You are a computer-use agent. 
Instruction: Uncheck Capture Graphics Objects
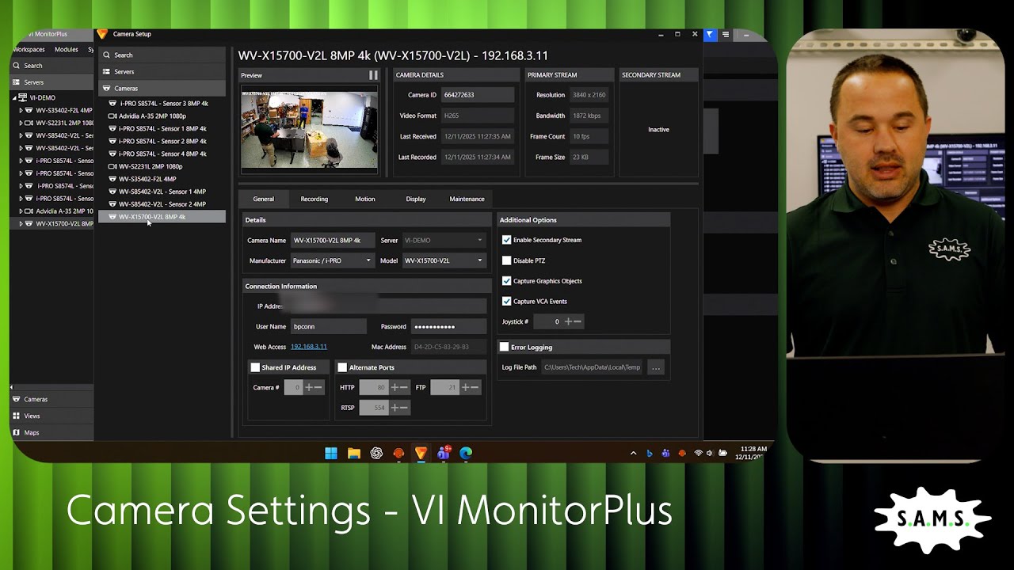507,281
